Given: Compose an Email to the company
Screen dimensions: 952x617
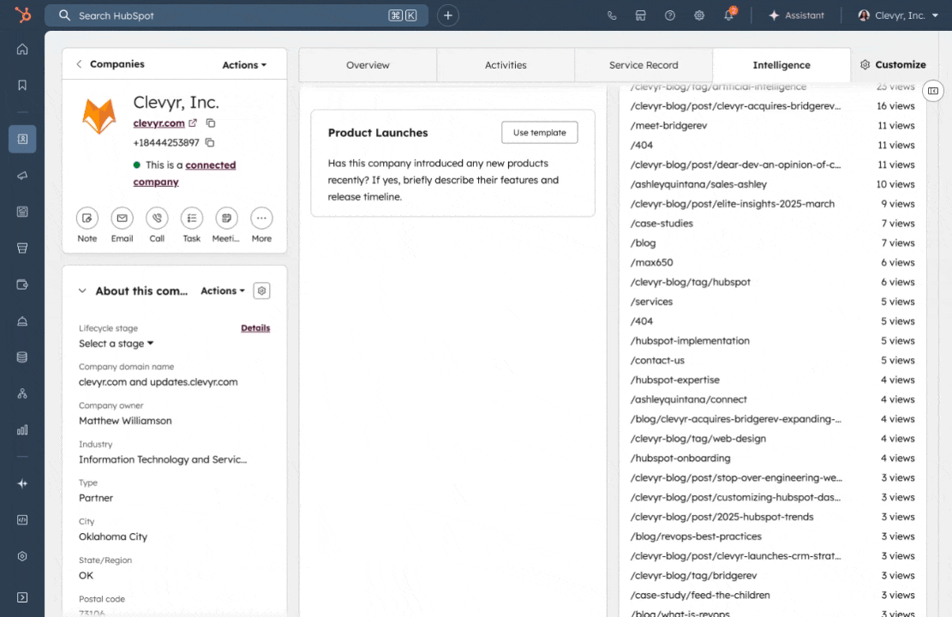Looking at the screenshot, I should pos(122,218).
